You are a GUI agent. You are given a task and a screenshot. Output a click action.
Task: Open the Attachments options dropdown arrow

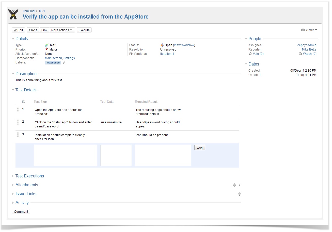pos(239,185)
